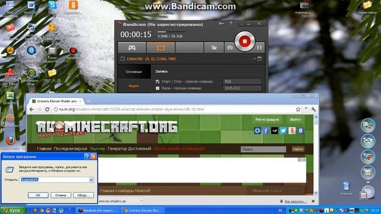Image resolution: width=381 pixels, height=214 pixels.
Task: Open the Видео tab in Bandicam
Action: pos(133,86)
